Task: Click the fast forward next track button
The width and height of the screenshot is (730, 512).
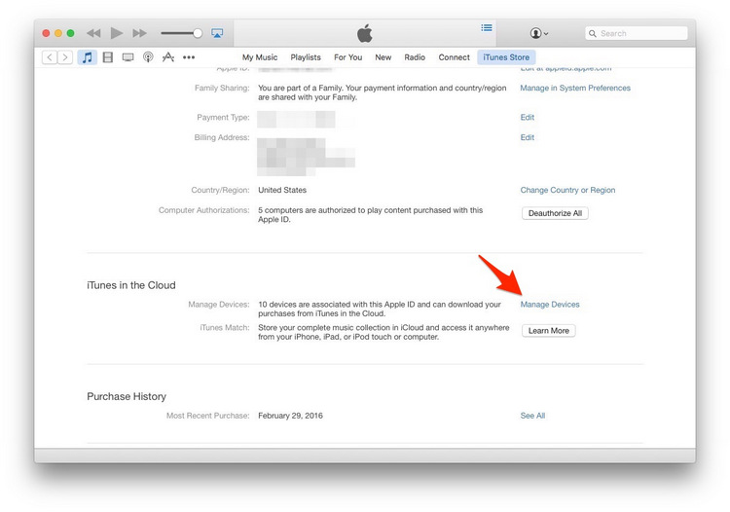Action: [139, 33]
